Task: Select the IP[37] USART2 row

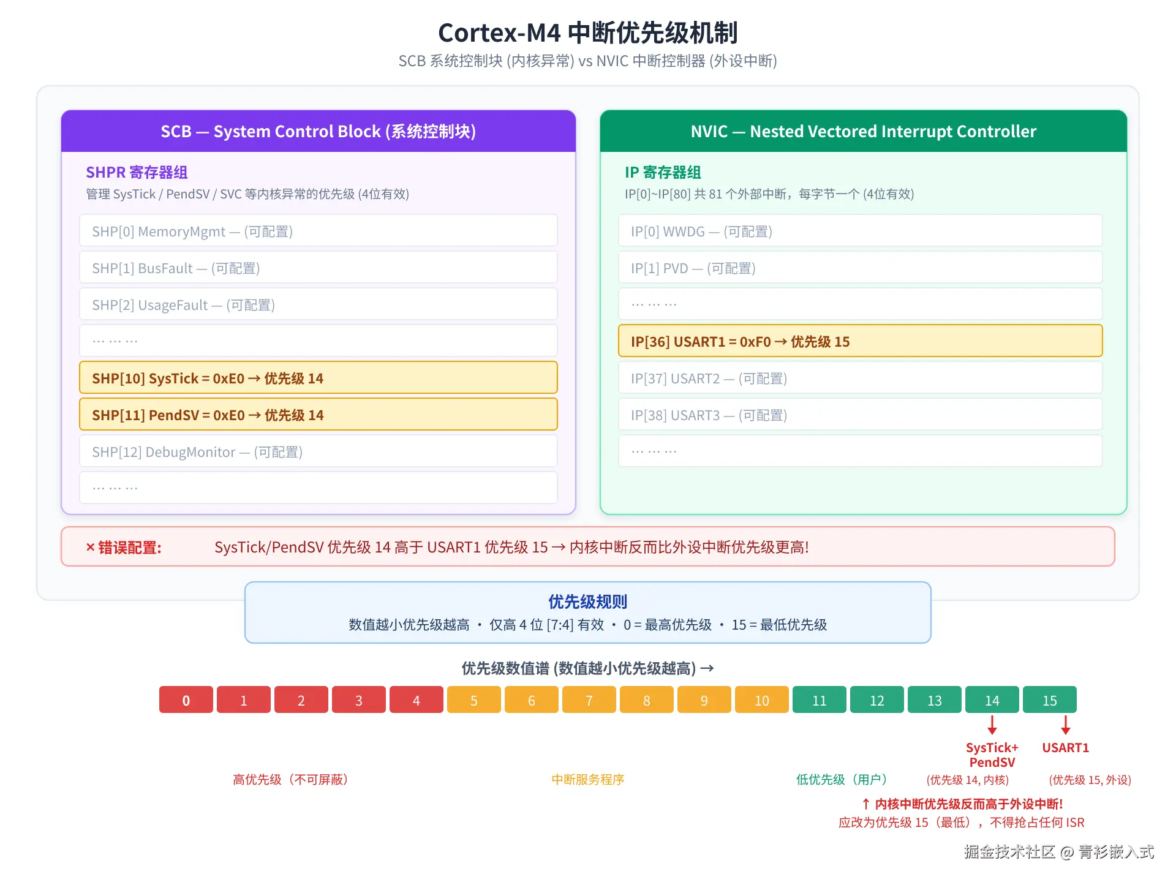Action: [861, 378]
